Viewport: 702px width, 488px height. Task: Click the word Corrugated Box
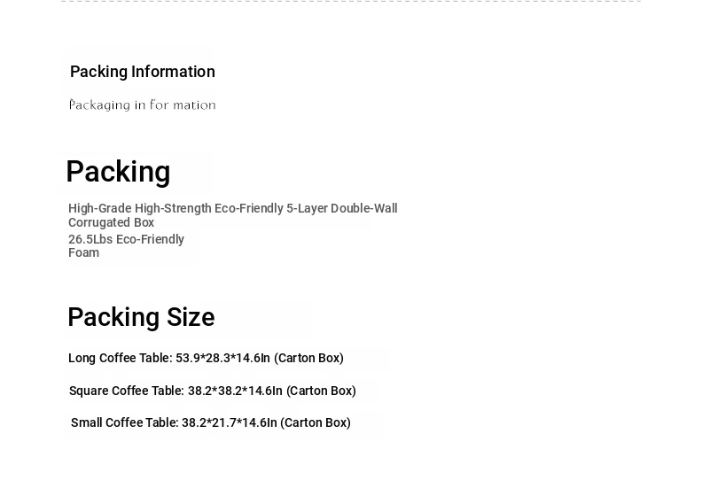pyautogui.click(x=111, y=222)
